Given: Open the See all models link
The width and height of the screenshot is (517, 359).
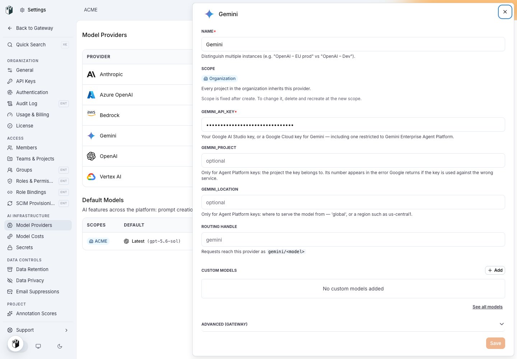Looking at the screenshot, I should click(488, 307).
